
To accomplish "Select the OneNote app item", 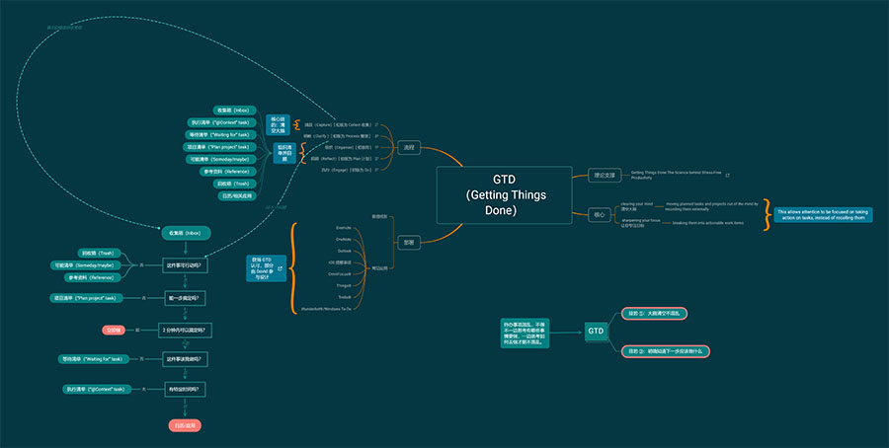I will [x=344, y=239].
